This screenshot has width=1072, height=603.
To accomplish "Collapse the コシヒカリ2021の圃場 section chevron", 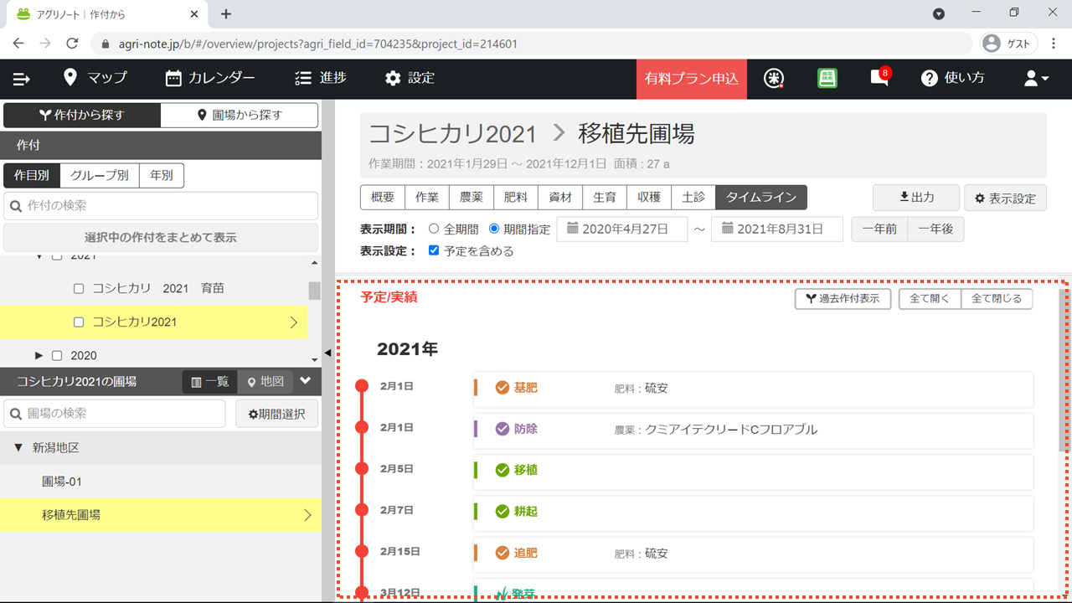I will click(306, 381).
